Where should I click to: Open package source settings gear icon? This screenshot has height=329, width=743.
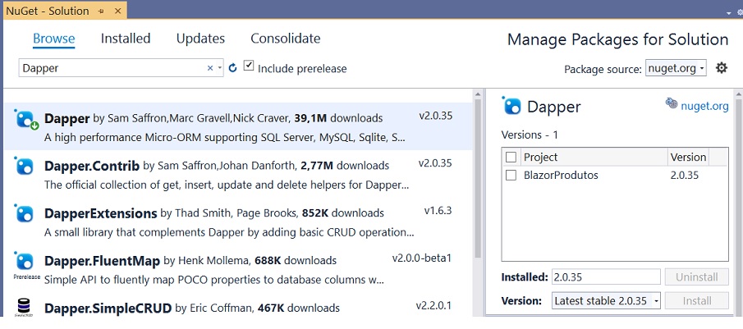click(721, 68)
